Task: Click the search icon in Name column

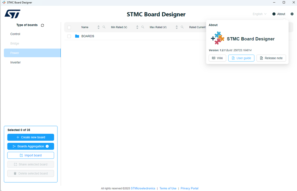Action: coord(104,27)
